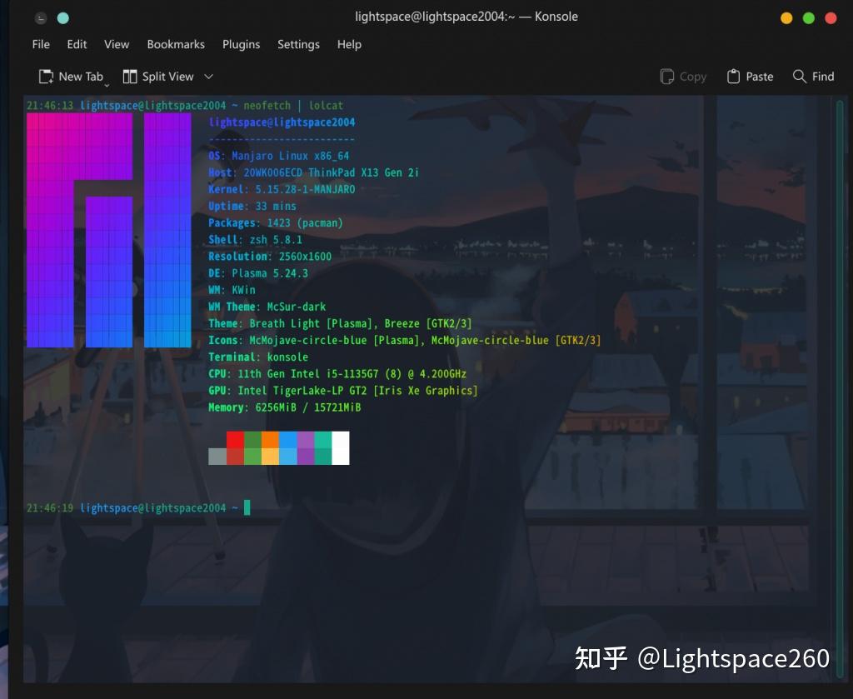Open the Bookmarks menu

(176, 44)
